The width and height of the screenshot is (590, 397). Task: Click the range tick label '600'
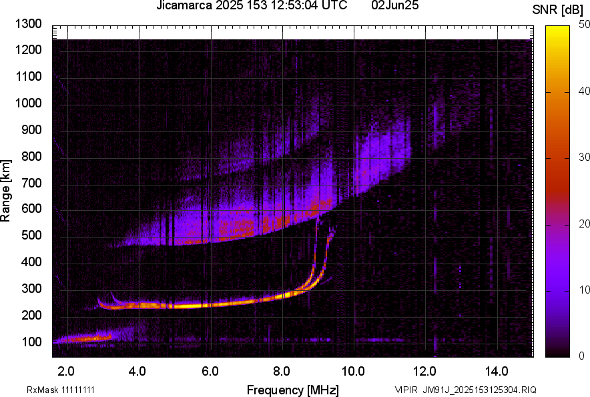(x=31, y=208)
